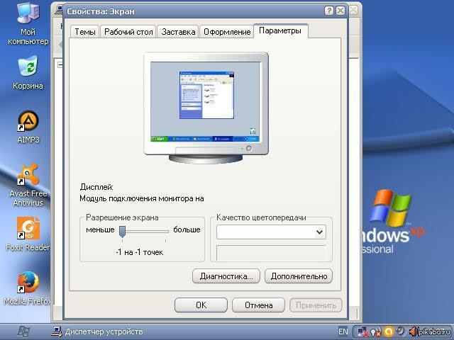This screenshot has height=340, width=454.
Task: Launch AIMP3 from the desktop shortcut
Action: click(x=28, y=121)
